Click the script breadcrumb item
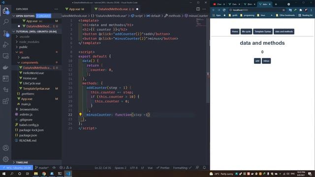Image resolution: width=315 pixels, height=177 pixels. [137, 16]
